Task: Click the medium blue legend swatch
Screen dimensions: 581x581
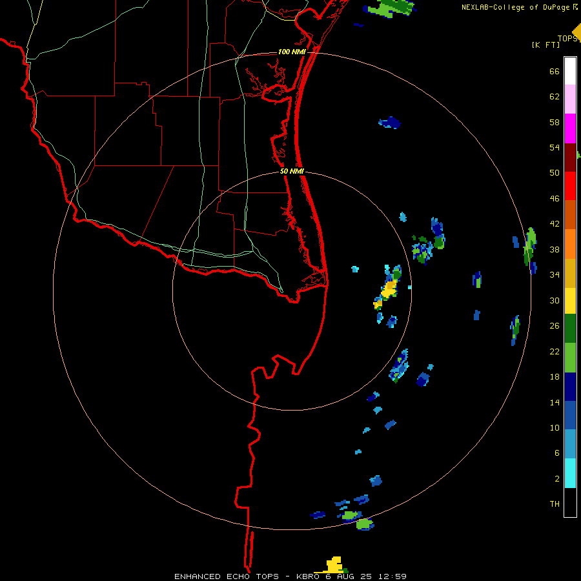Action: coord(570,415)
